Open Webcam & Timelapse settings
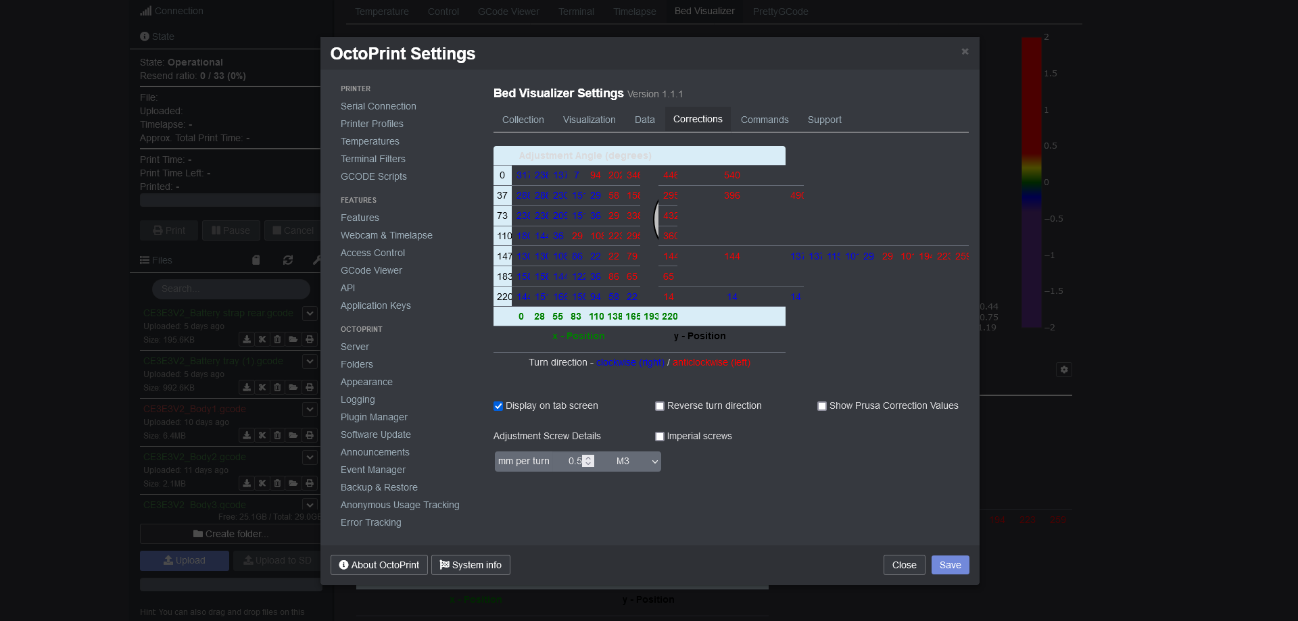 [387, 235]
